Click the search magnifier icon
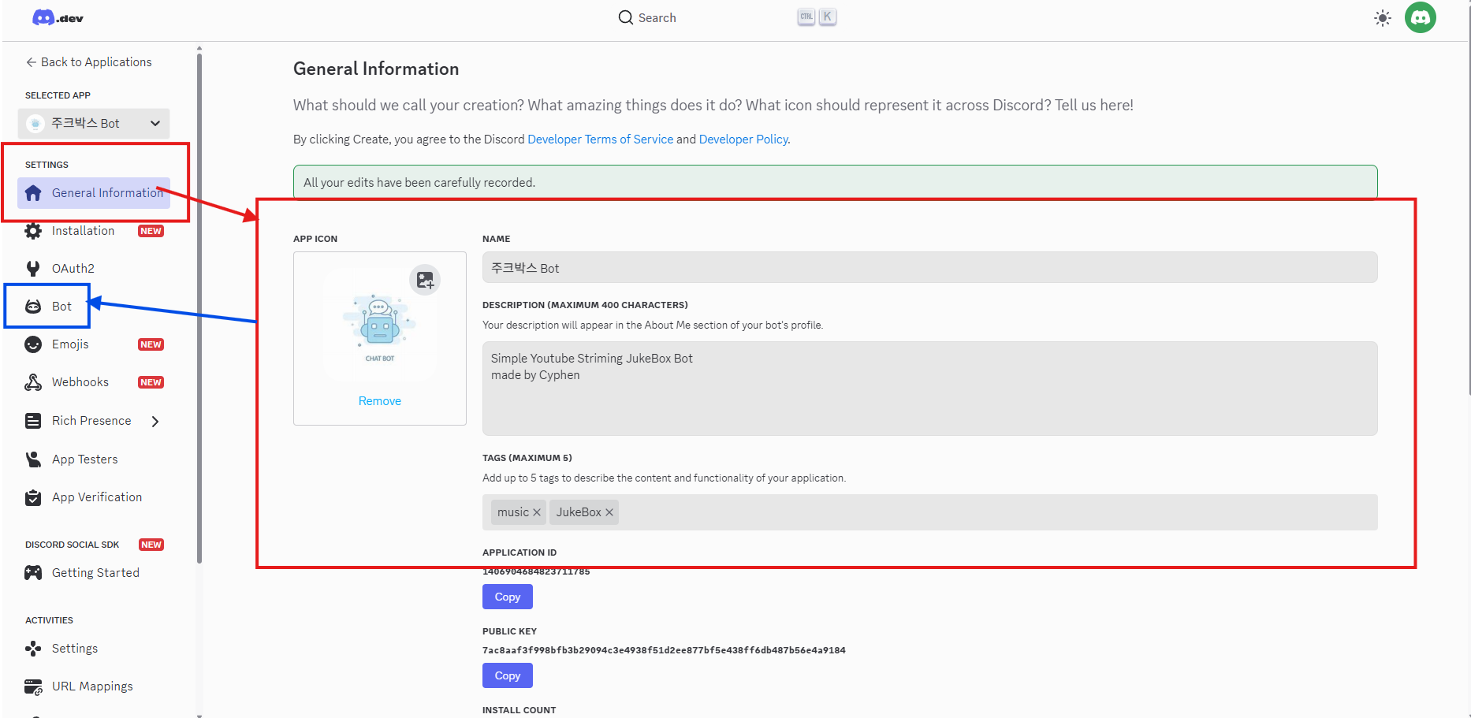Viewport: 1471px width, 718px height. pyautogui.click(x=626, y=17)
